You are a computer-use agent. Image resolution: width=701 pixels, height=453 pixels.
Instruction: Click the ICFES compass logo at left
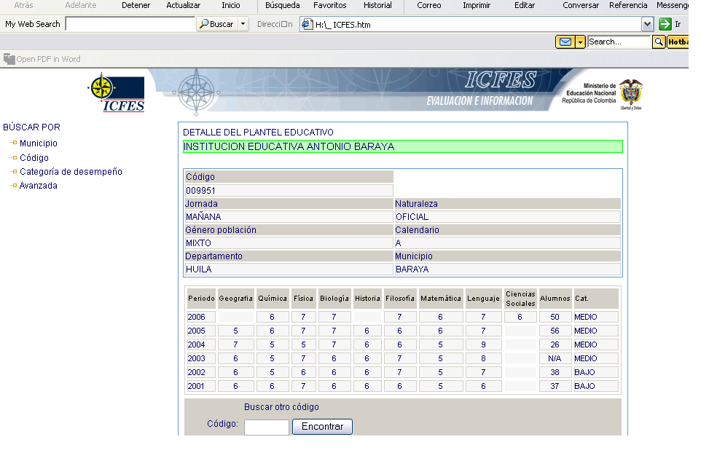tap(116, 93)
